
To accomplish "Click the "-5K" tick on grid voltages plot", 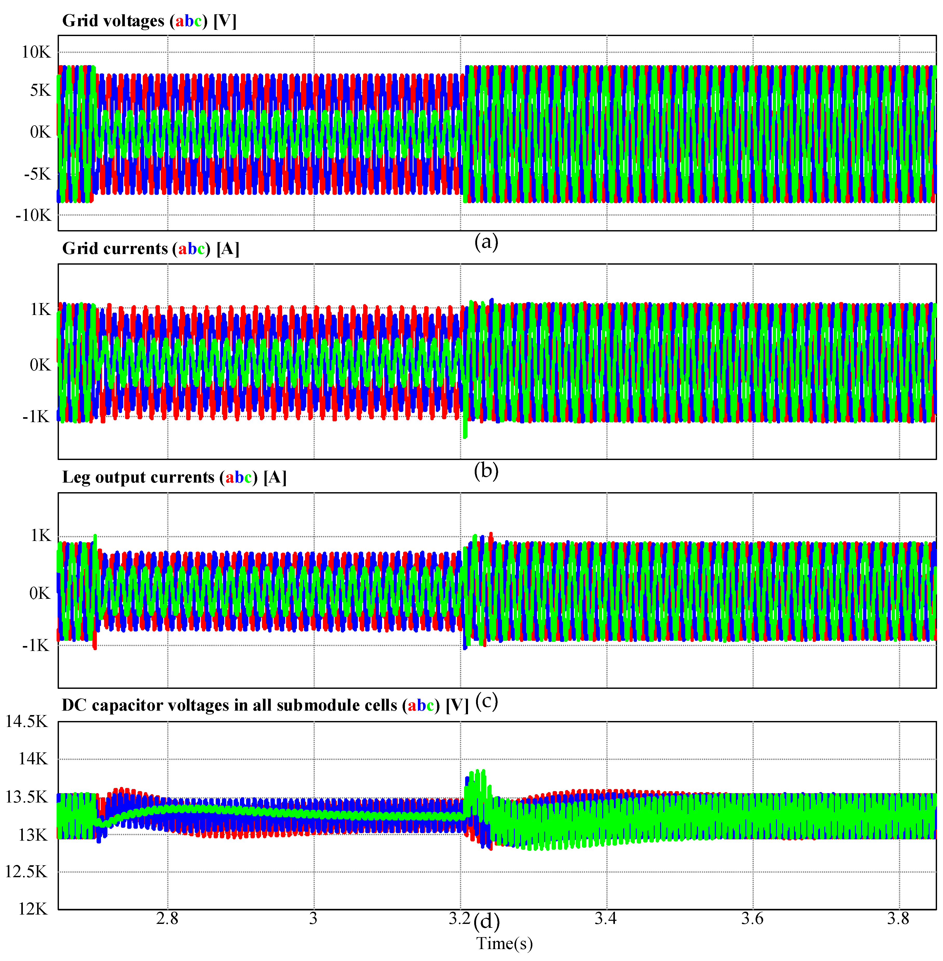I will pos(38,174).
